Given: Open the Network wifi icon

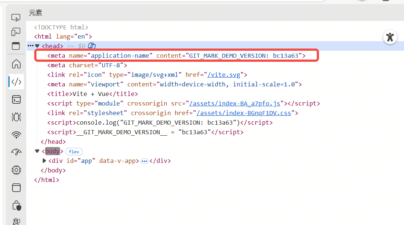Looking at the screenshot, I should (16, 135).
